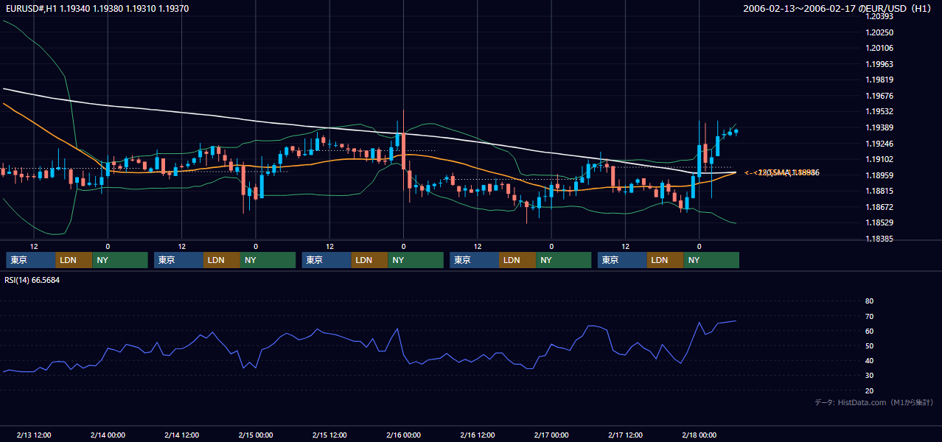Click the 2/17 00:00 time label

tap(551, 435)
